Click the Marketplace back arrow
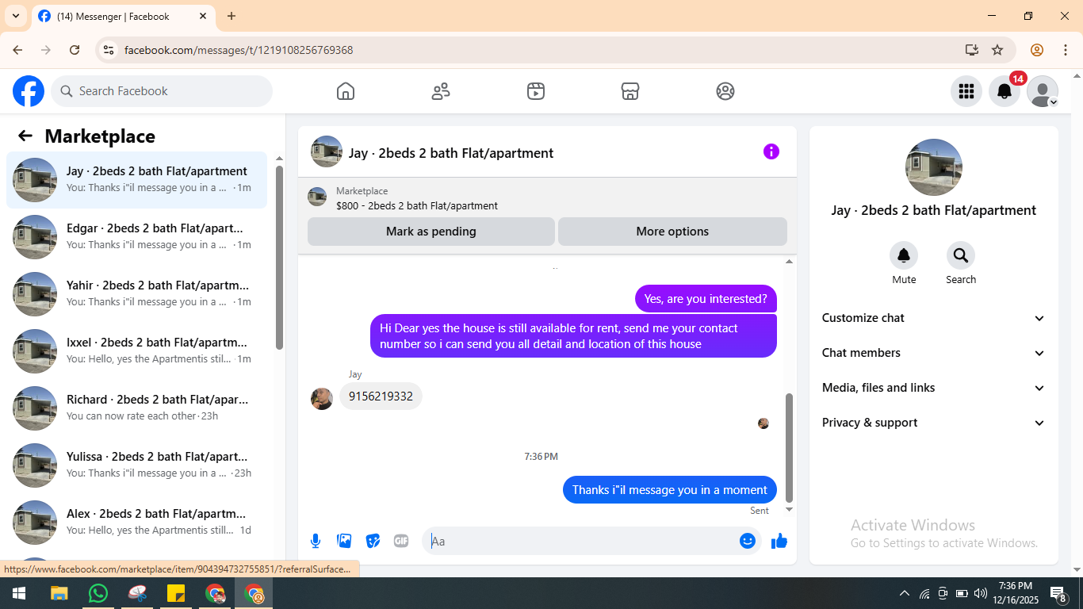 pos(25,136)
